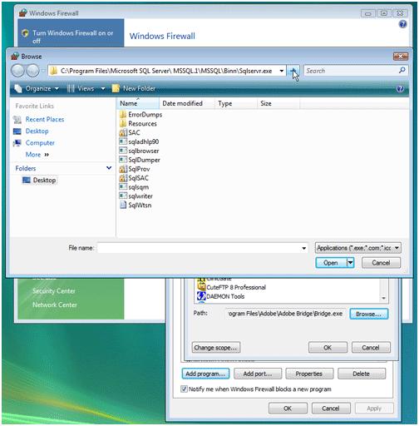Click Add program... button

point(205,374)
